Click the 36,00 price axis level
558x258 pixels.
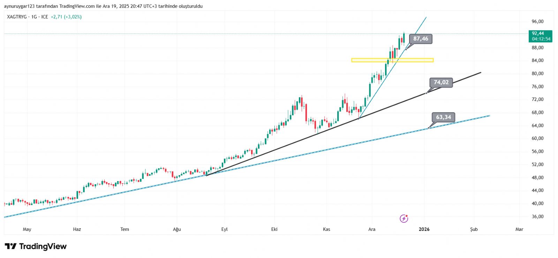(x=537, y=217)
